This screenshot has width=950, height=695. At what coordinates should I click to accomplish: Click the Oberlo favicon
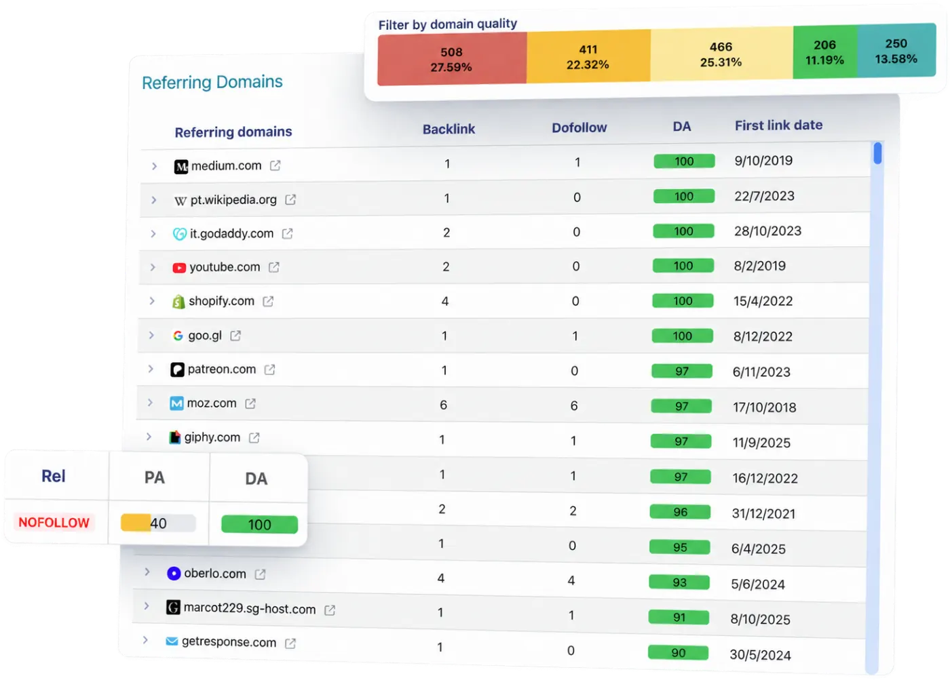coord(174,574)
